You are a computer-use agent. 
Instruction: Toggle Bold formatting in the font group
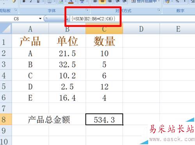(24, 1)
